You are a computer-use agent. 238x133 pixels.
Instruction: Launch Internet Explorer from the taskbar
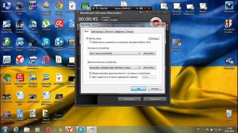click(x=16, y=130)
